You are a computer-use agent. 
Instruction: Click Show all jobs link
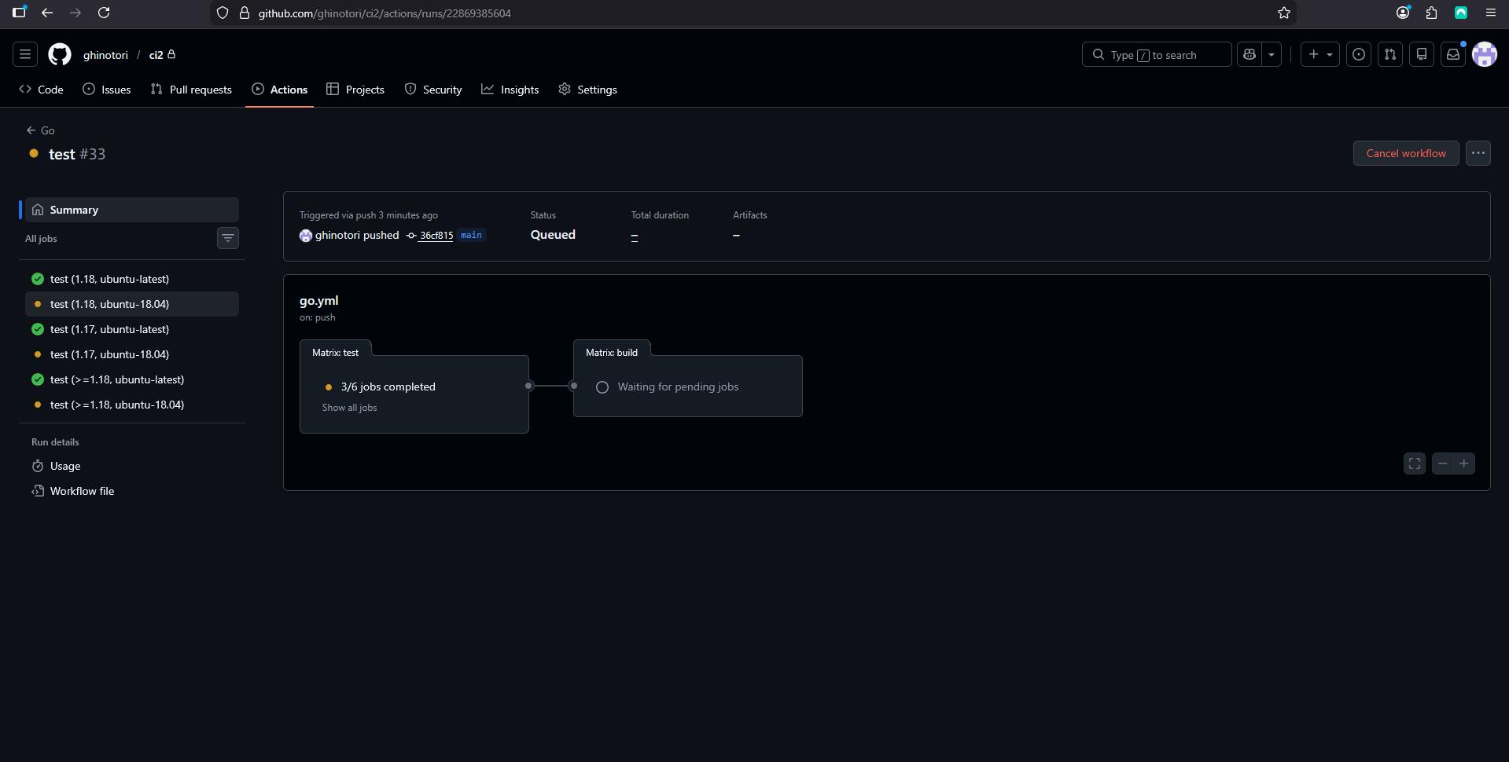[350, 408]
